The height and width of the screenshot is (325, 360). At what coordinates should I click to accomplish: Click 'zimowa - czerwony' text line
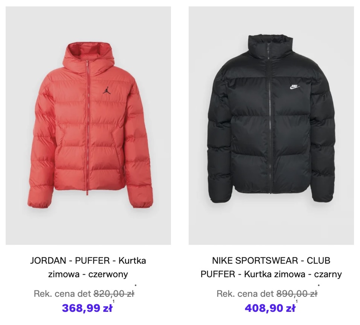(x=88, y=274)
